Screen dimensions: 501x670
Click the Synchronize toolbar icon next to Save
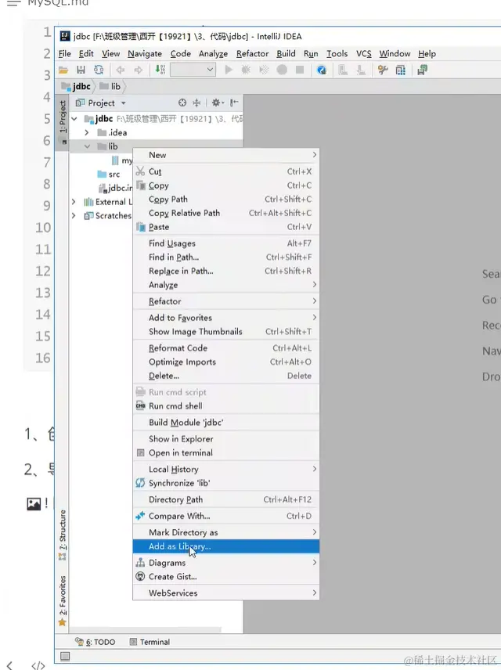coord(99,70)
